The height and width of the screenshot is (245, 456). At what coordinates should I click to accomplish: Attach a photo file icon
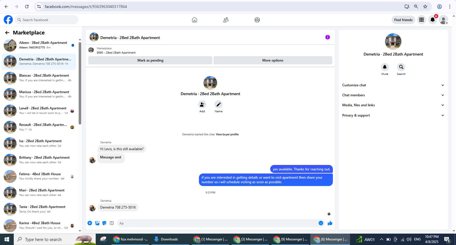pyautogui.click(x=97, y=223)
